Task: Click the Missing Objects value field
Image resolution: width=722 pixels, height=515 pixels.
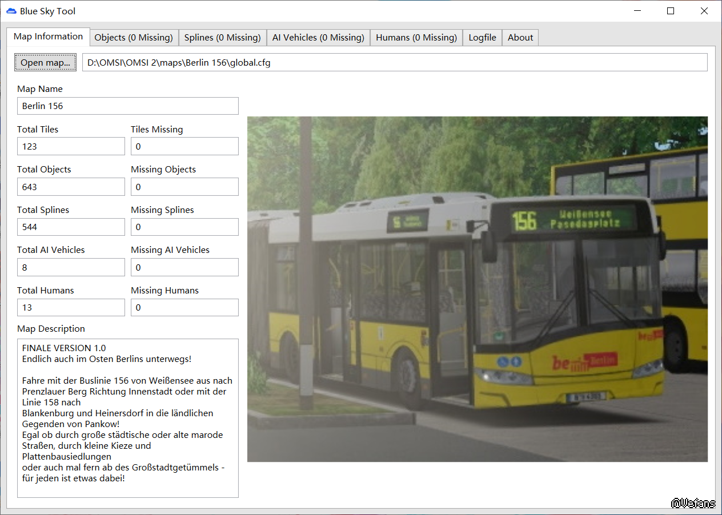Action: 184,187
